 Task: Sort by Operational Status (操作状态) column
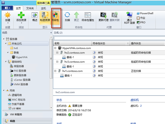pos(147,43)
